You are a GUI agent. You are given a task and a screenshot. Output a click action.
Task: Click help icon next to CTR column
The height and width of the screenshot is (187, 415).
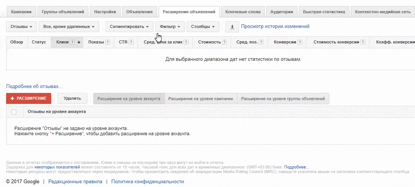(131, 42)
